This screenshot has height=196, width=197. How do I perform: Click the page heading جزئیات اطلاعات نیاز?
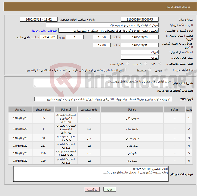point(178,7)
